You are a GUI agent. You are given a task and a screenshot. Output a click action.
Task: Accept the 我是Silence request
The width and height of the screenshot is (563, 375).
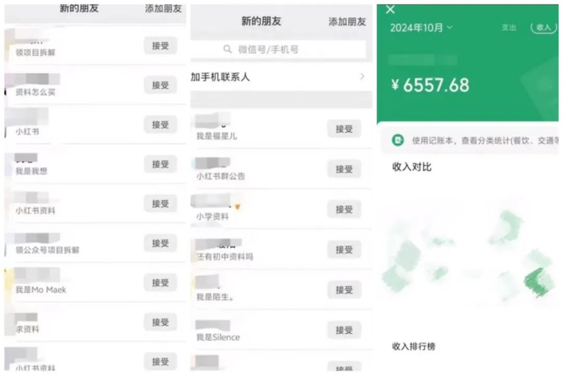point(344,330)
